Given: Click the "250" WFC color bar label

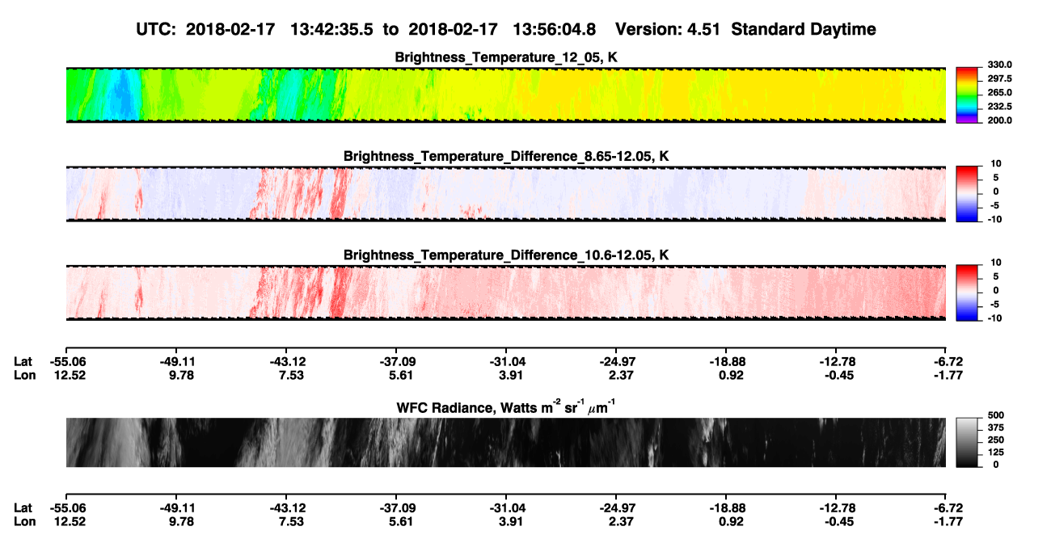Looking at the screenshot, I should click(x=996, y=440).
